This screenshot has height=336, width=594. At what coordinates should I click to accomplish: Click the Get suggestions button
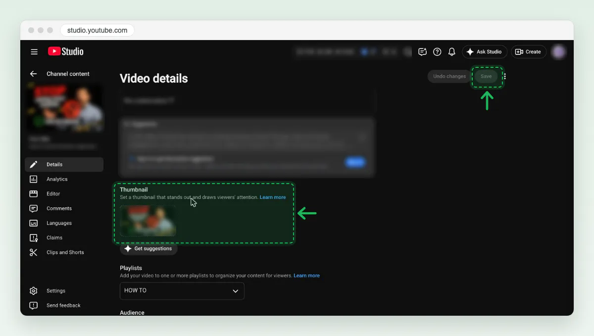148,248
